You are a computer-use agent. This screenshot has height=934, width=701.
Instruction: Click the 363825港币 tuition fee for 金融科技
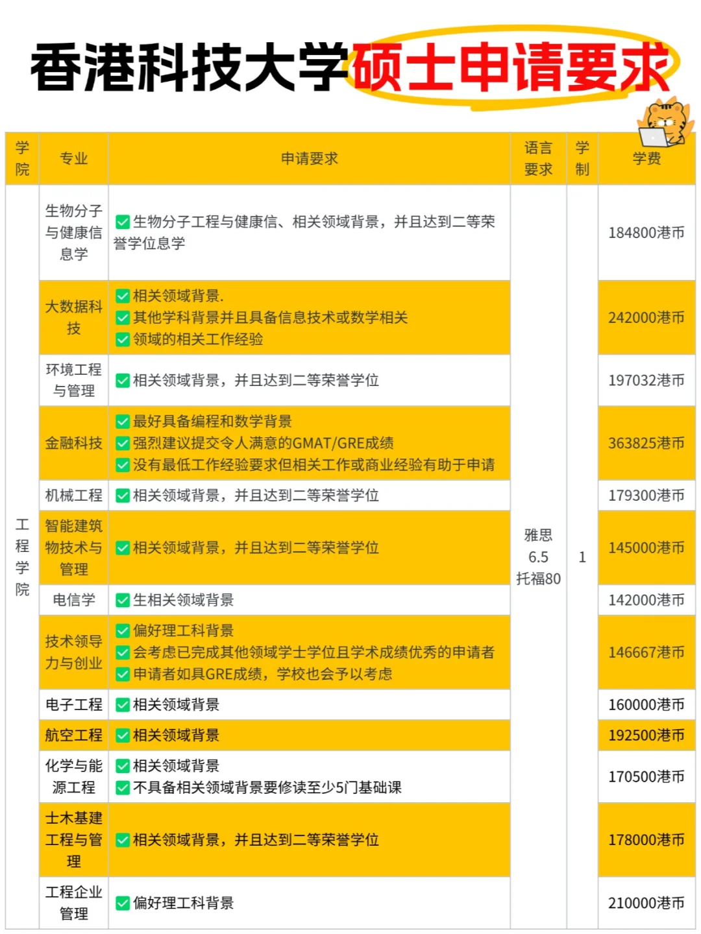click(x=646, y=443)
